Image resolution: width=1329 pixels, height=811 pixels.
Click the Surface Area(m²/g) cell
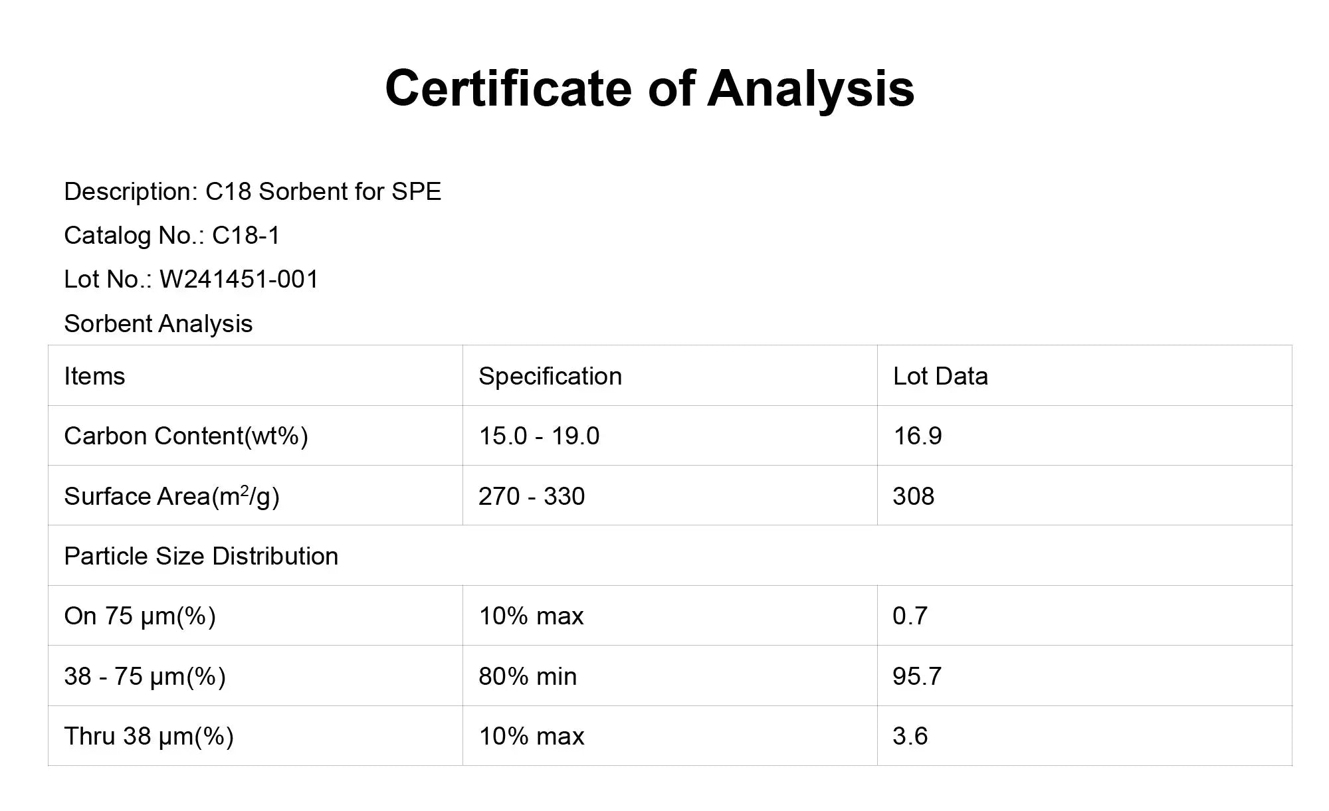[255, 496]
